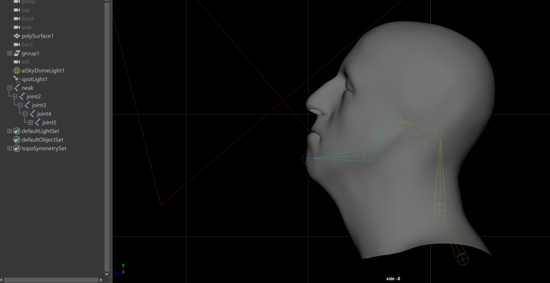Screen dimensions: 550x283
Task: Select the spotLight1 label
Action: pyautogui.click(x=34, y=79)
